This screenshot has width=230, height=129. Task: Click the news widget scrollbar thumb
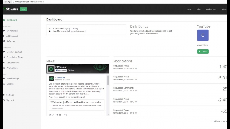(108, 80)
